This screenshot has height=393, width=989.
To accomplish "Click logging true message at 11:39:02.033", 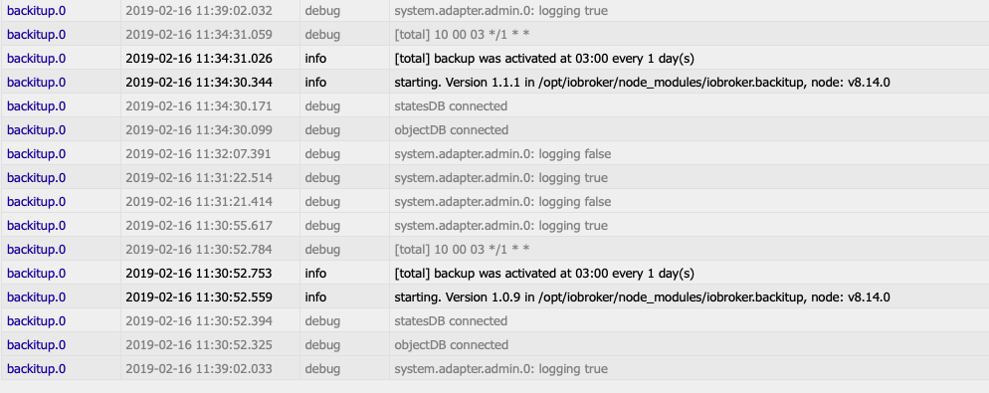I will coord(500,369).
